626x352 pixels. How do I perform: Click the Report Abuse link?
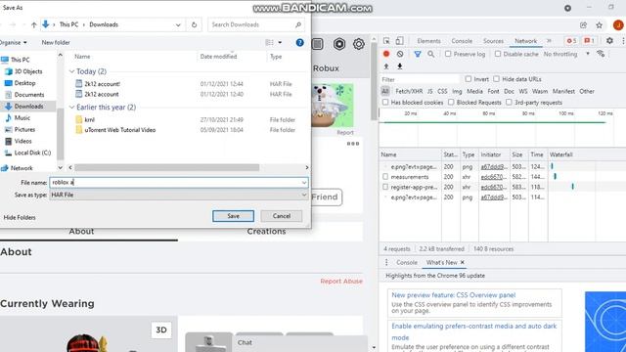pos(341,281)
